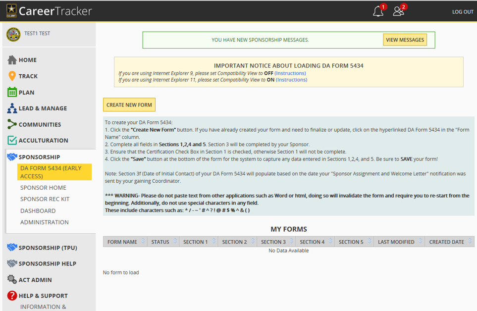Open SPONSOR HOME submenu item
Viewport: 477px width, 311px height.
point(43,188)
